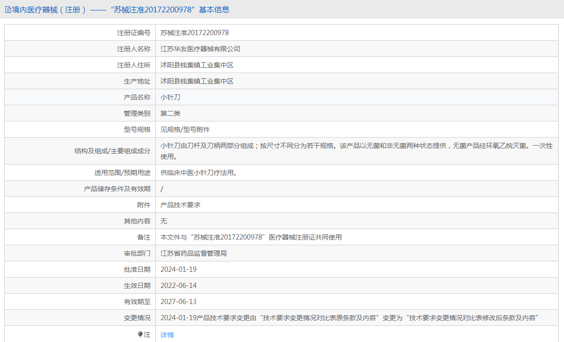Click the change record text in 变更情况 row
Image resolution: width=564 pixels, height=342 pixels.
coord(349,318)
